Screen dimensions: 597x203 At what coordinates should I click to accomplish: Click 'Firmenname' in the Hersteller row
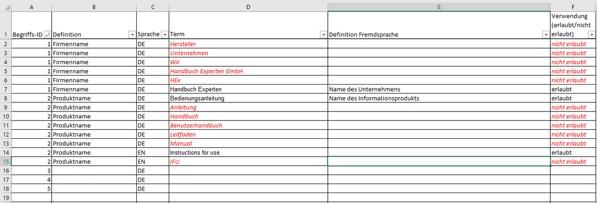coord(71,44)
